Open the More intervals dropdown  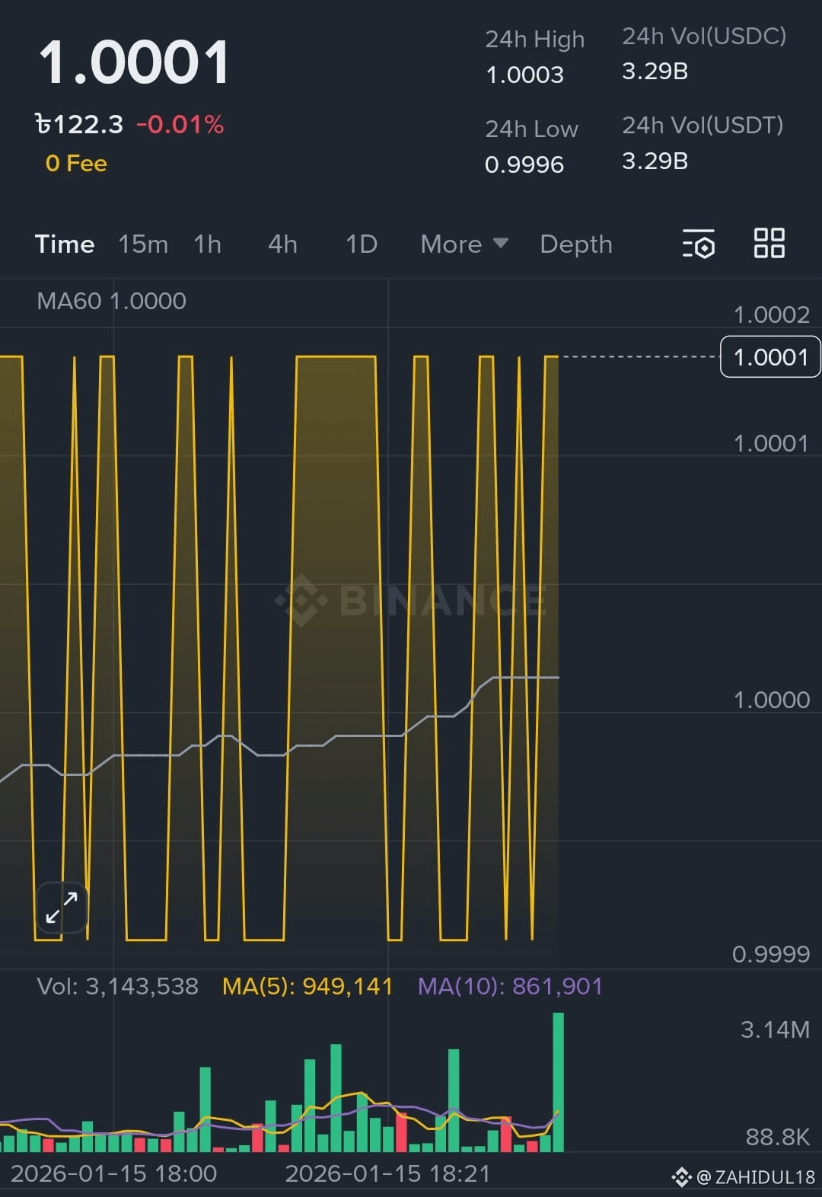[x=464, y=244]
